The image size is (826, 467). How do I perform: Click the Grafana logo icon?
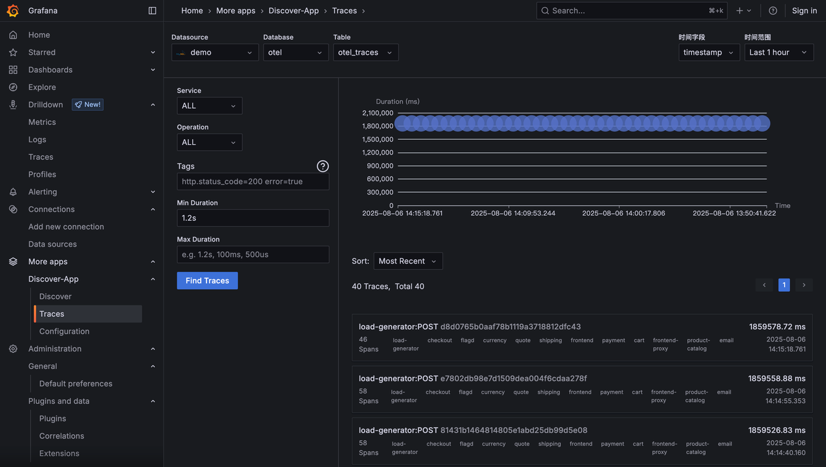(x=13, y=10)
